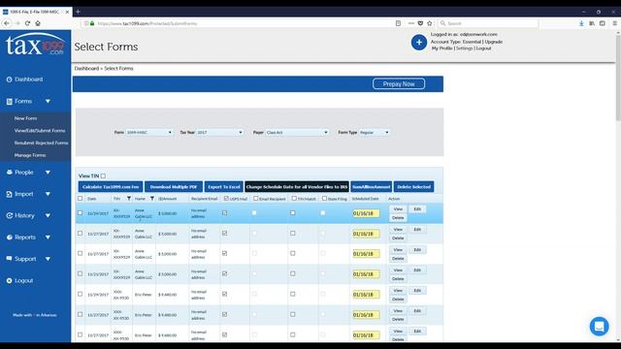This screenshot has width=621, height=349.
Task: Click Download Multiple PDF button
Action: pos(174,187)
